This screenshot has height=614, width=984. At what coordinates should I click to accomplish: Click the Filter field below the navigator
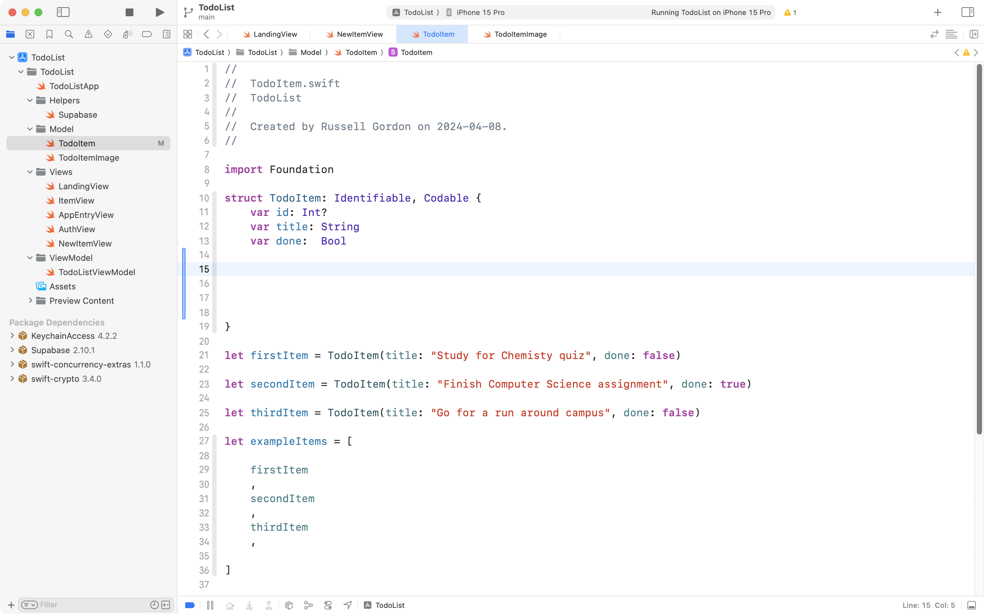click(x=81, y=605)
